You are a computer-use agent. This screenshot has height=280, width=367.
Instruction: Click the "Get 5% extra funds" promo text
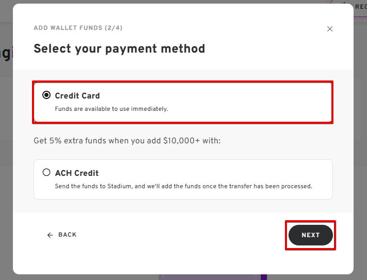pos(127,140)
